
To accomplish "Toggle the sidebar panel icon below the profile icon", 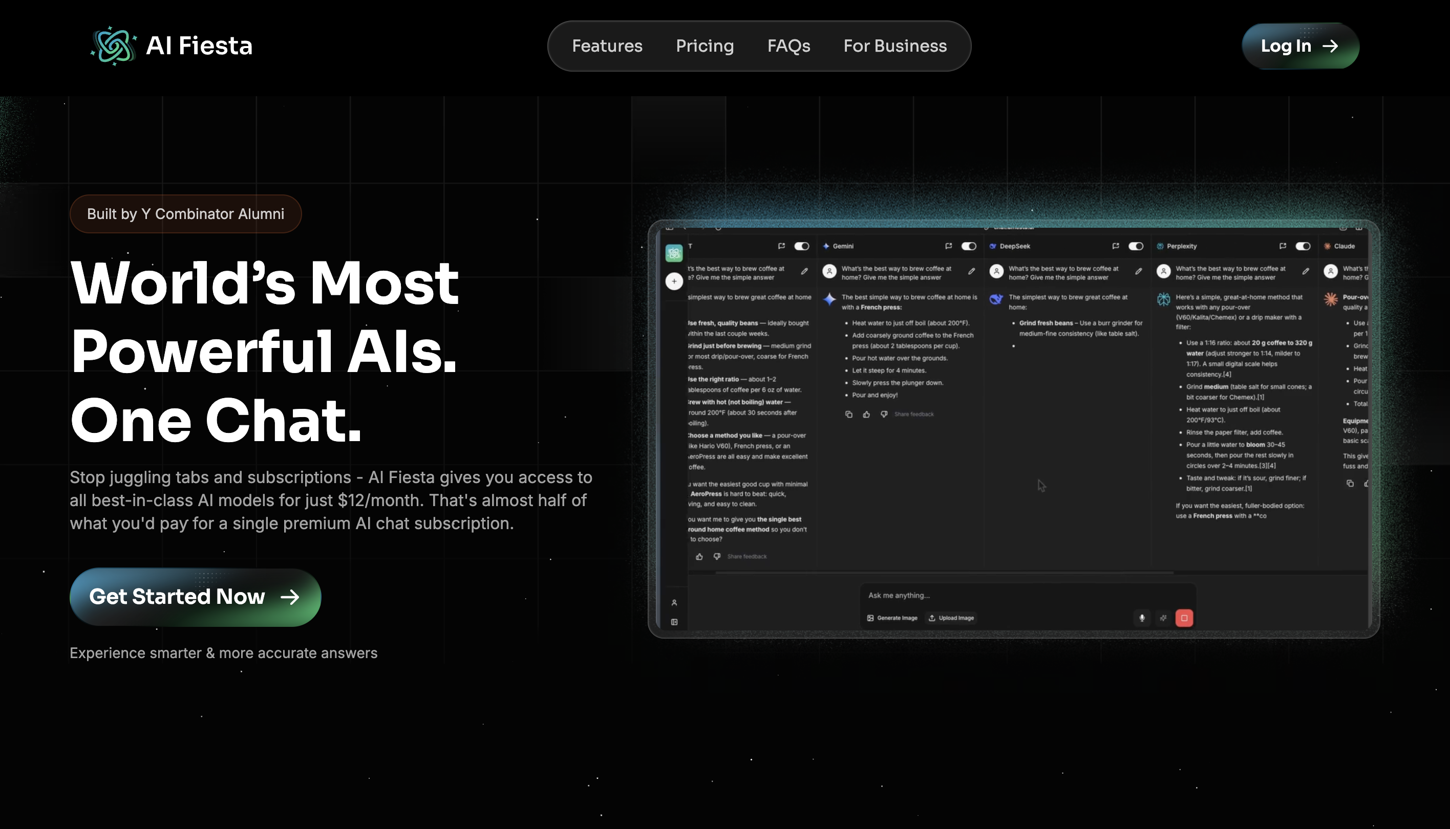I will click(674, 622).
